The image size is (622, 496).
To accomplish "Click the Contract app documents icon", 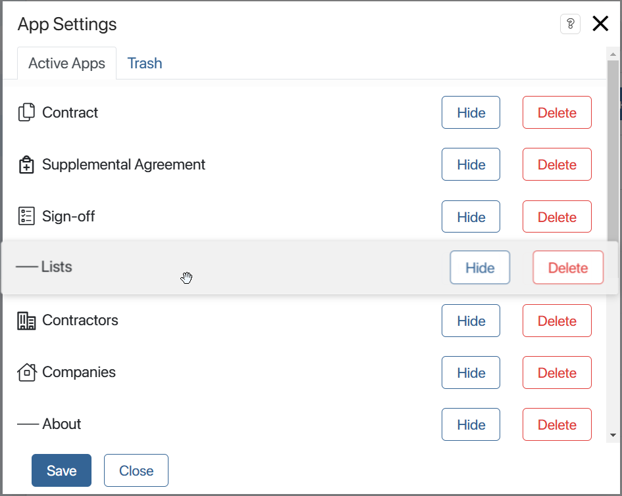I will coord(26,112).
